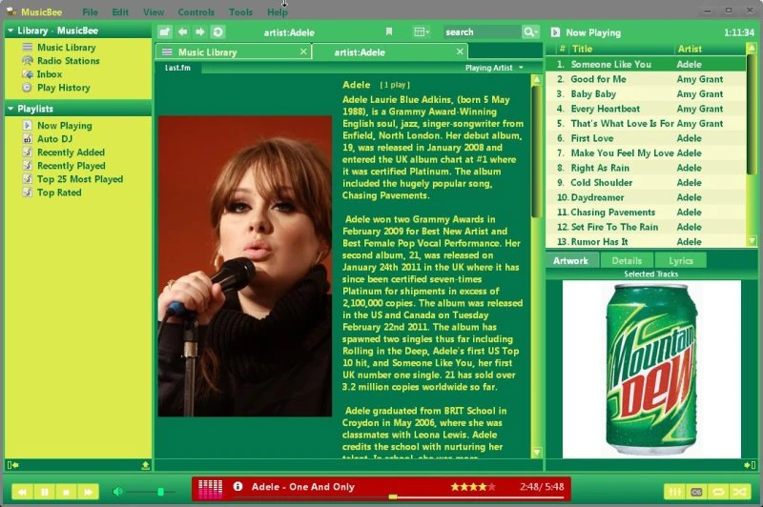The height and width of the screenshot is (507, 763).
Task: Open the equalizer button in player bar
Action: [676, 491]
